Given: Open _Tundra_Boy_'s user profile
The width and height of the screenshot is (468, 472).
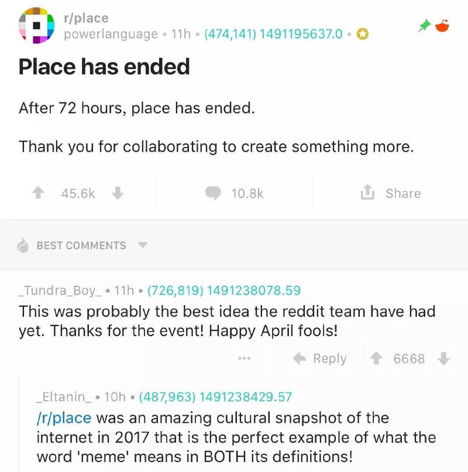Looking at the screenshot, I should coord(61,290).
